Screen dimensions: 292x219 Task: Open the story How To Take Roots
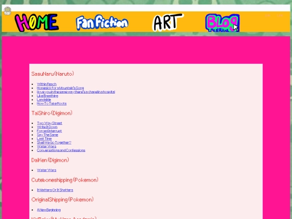[x=51, y=103]
